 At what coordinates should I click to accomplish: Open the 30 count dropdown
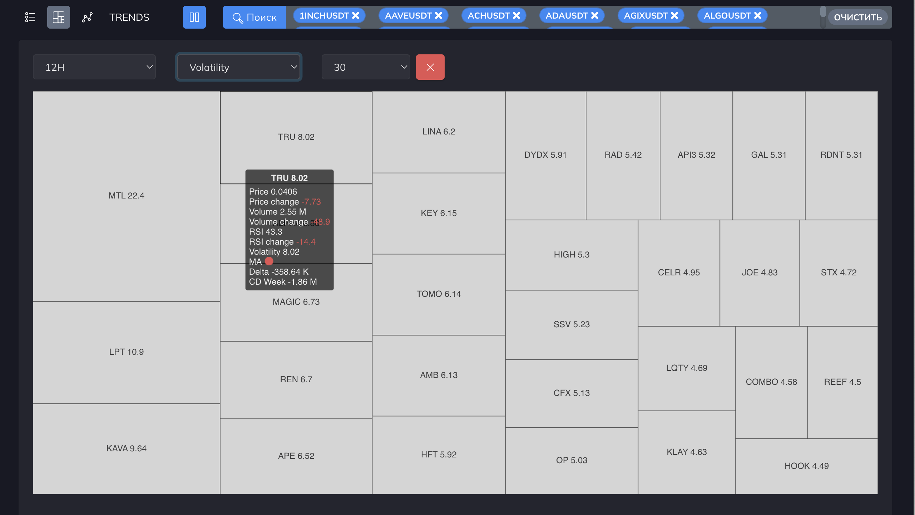point(366,67)
